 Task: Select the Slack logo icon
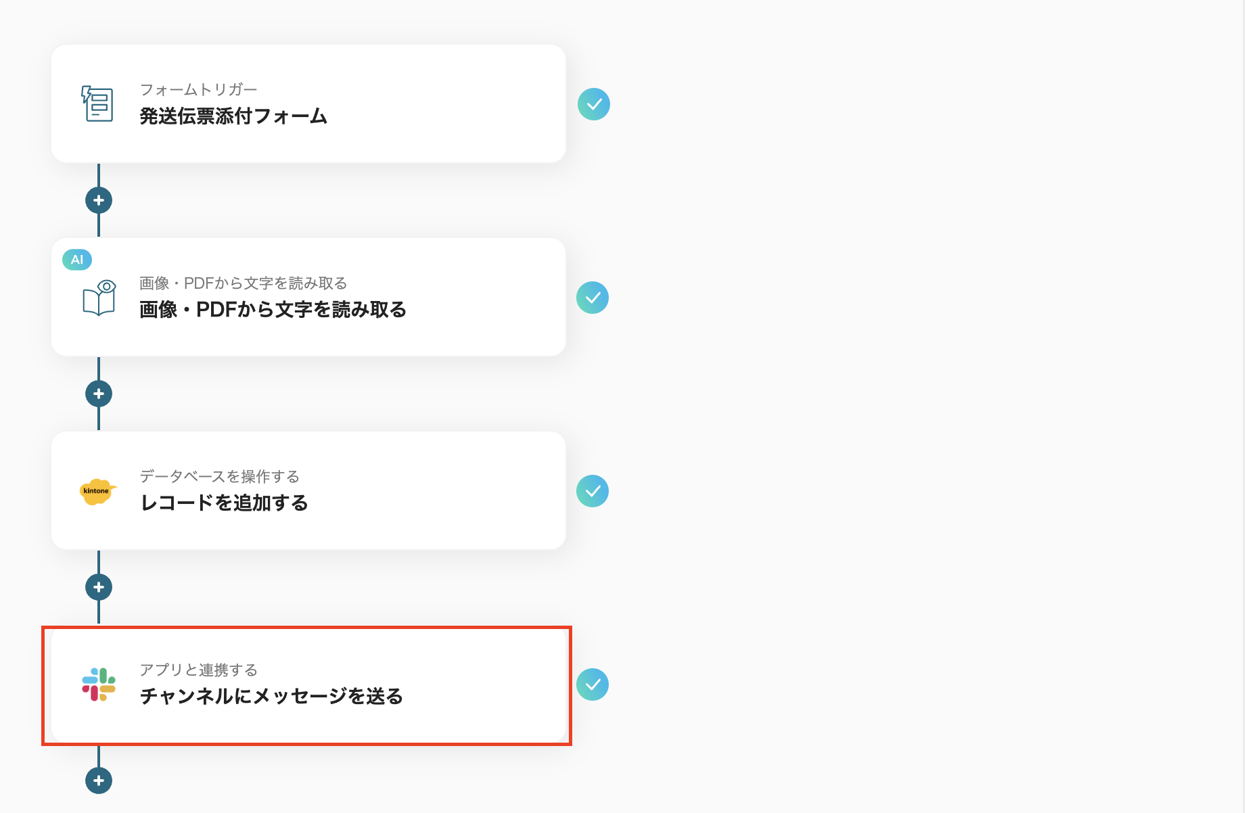[97, 684]
